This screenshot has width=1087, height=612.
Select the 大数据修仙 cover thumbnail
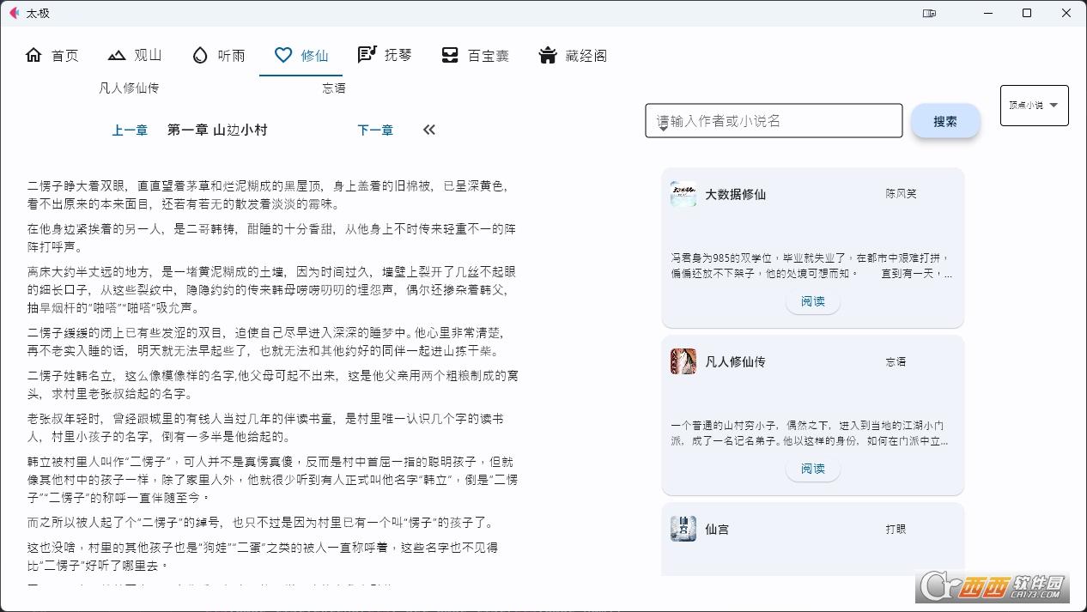[x=683, y=194]
